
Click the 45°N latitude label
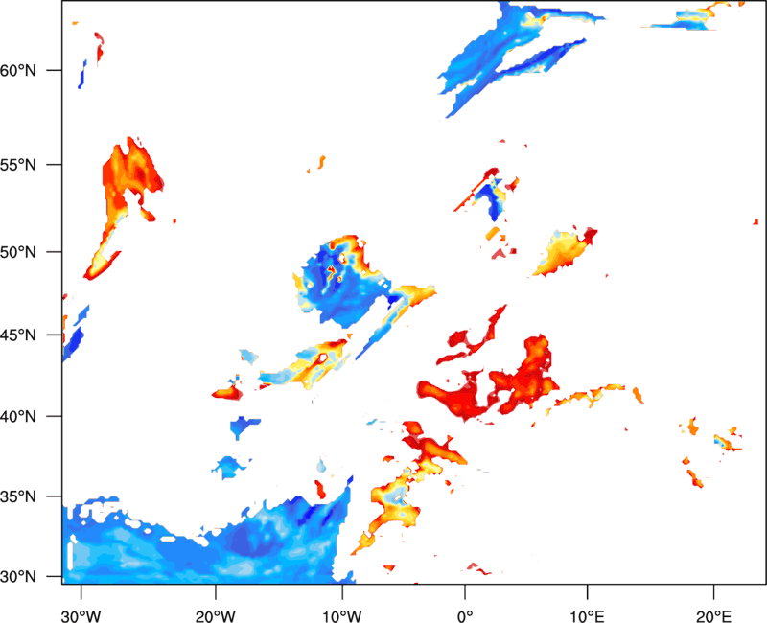pos(18,335)
